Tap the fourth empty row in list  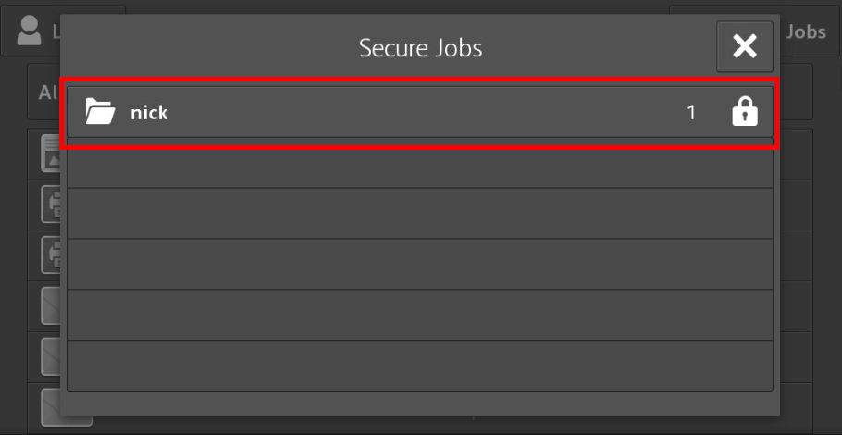tap(420, 315)
